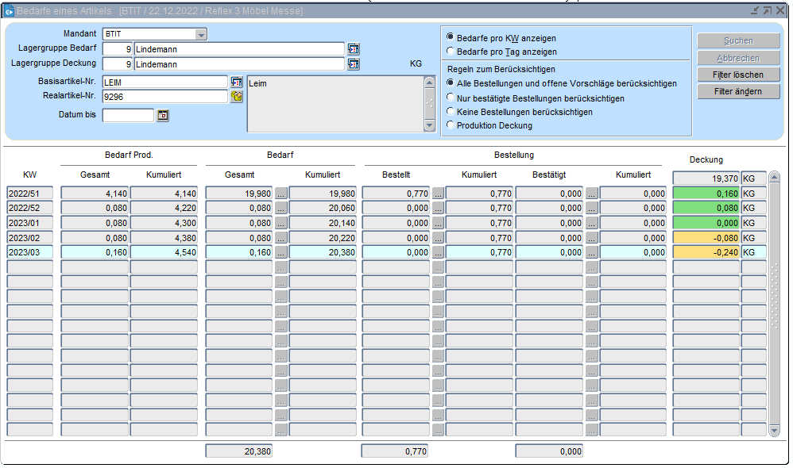This screenshot has height=468, width=793.
Task: Open the Datum bis calendar picker
Action: (163, 115)
